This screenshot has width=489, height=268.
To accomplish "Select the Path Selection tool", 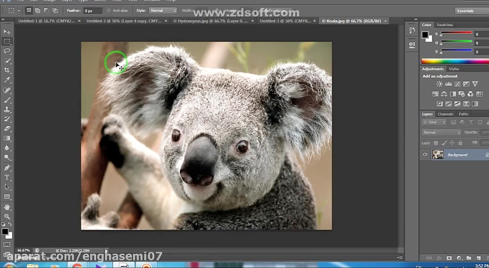I will point(7,187).
